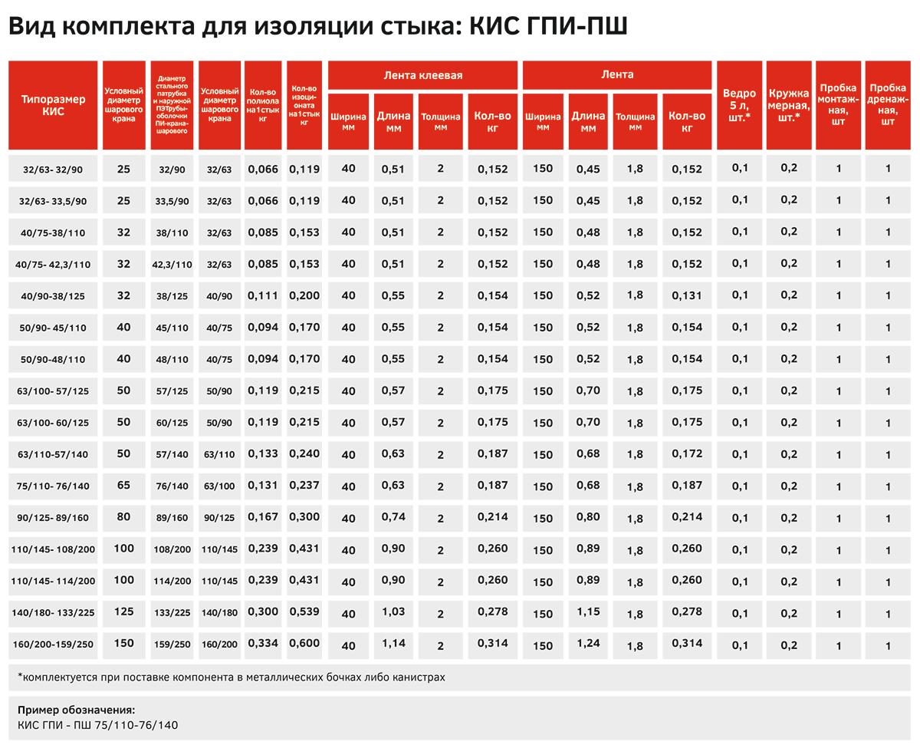This screenshot has height=755, width=920.
Task: Click the 'Пробка монтажная, шт' header
Action: (838, 105)
